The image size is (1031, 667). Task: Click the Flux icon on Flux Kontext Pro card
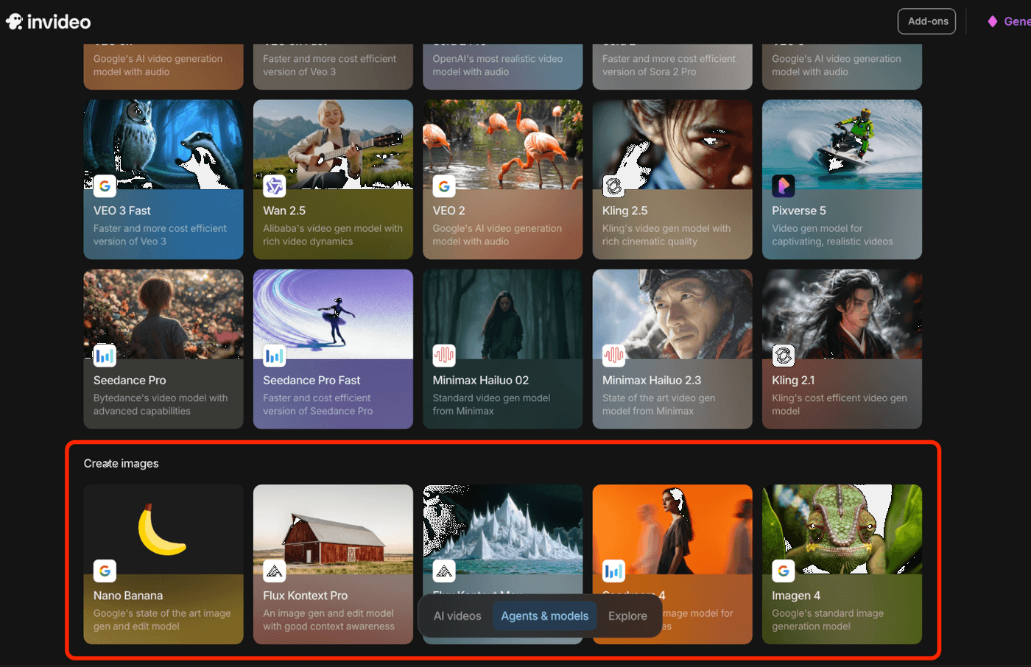pyautogui.click(x=274, y=571)
